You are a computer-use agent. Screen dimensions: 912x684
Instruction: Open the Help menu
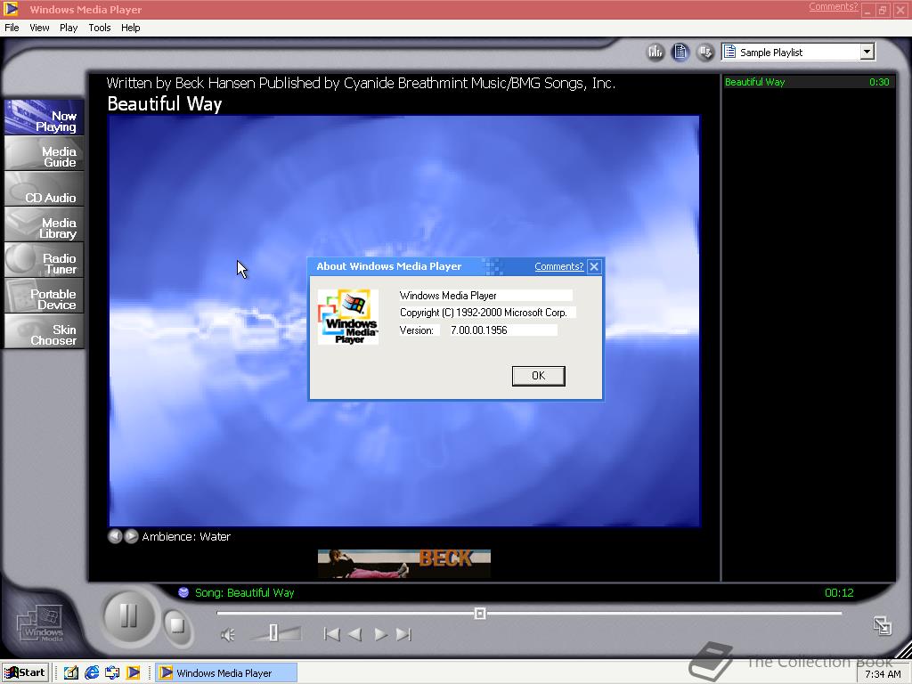pyautogui.click(x=130, y=28)
